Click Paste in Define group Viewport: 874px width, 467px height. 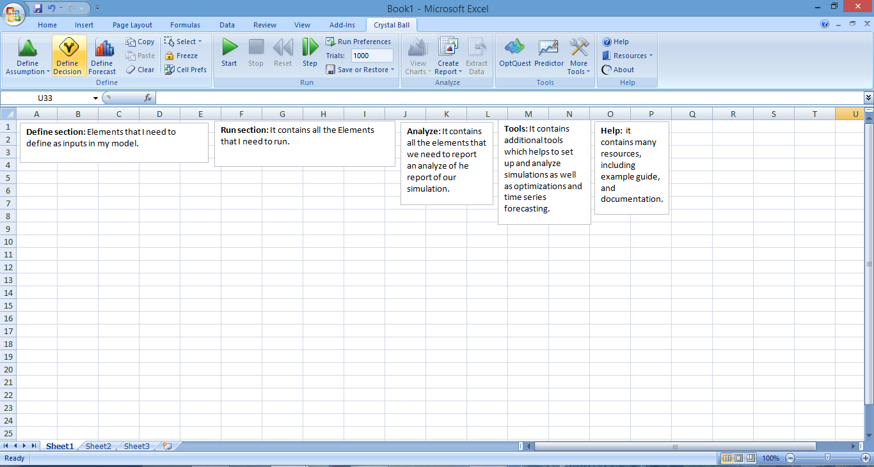click(x=140, y=56)
